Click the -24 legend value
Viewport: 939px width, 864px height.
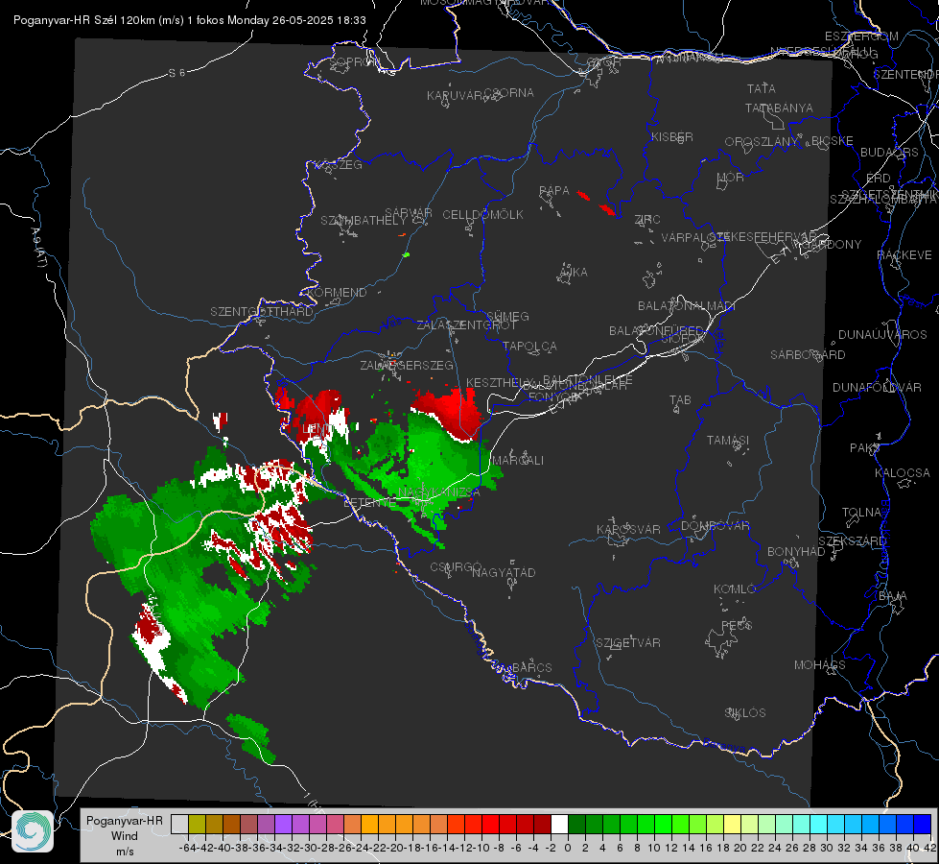(361, 848)
